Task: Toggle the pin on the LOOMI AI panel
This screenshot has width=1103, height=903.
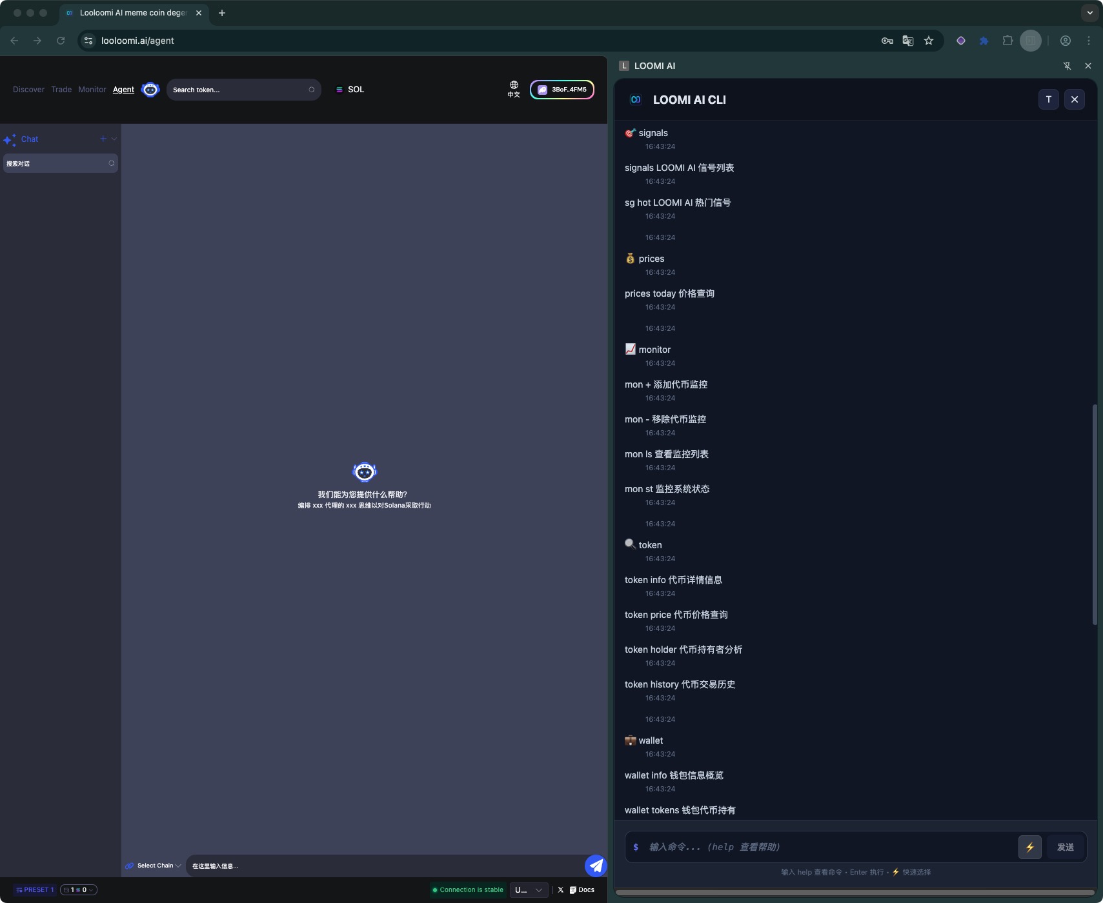Action: coord(1067,65)
